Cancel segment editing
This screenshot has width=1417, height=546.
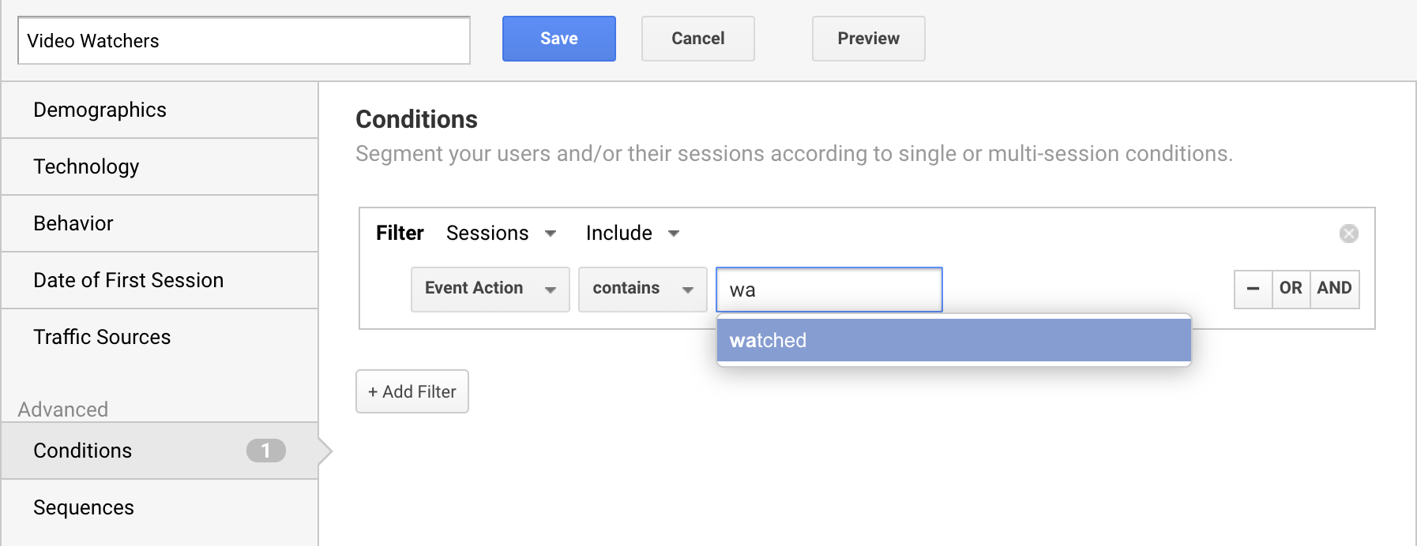click(698, 39)
